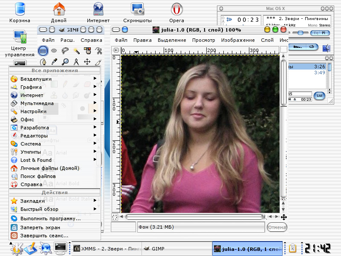The height and width of the screenshot is (256, 341).
Task: Expand the Разработка submenu
Action: click(x=55, y=127)
